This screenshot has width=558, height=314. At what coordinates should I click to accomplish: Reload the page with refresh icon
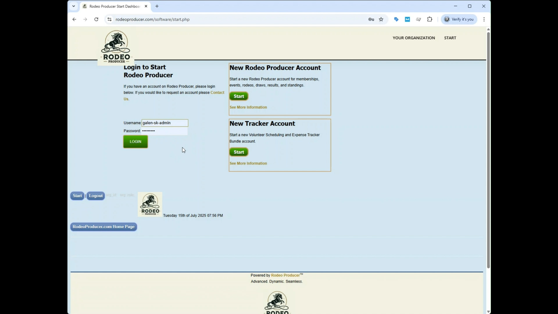96,19
